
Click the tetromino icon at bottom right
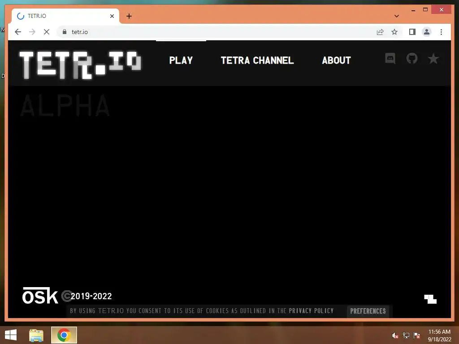(430, 299)
